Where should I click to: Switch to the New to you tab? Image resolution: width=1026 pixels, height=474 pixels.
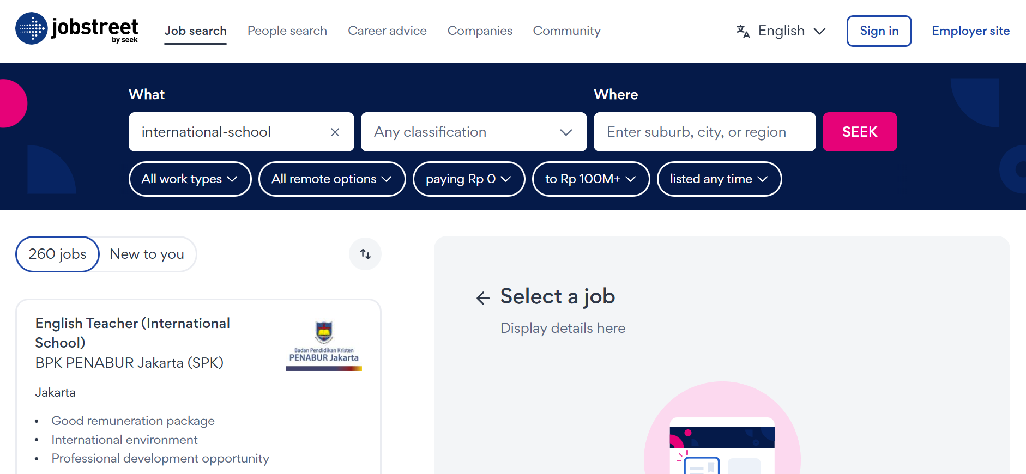point(147,254)
